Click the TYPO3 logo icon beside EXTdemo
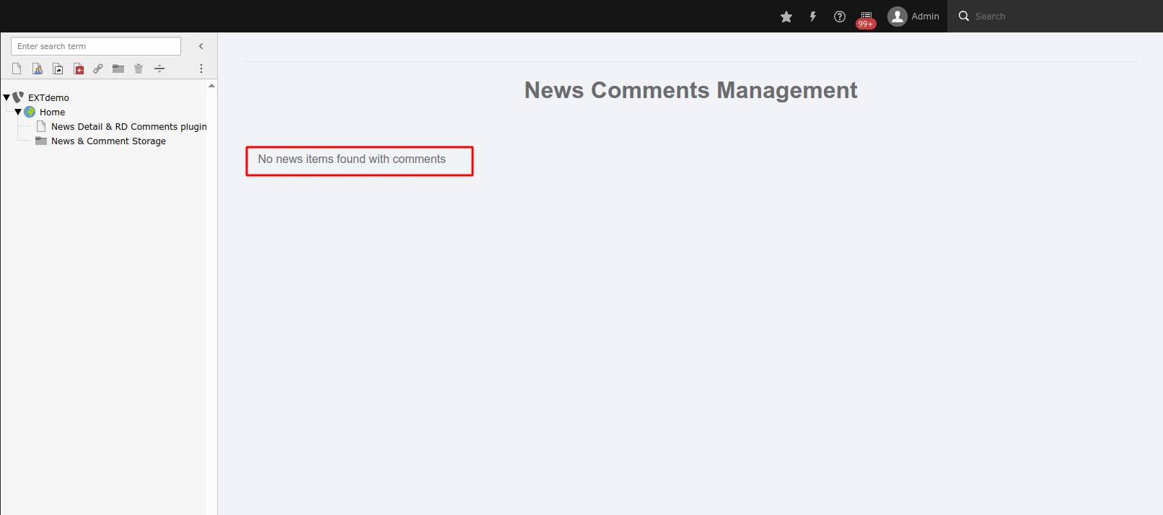1163x515 pixels. tap(18, 97)
